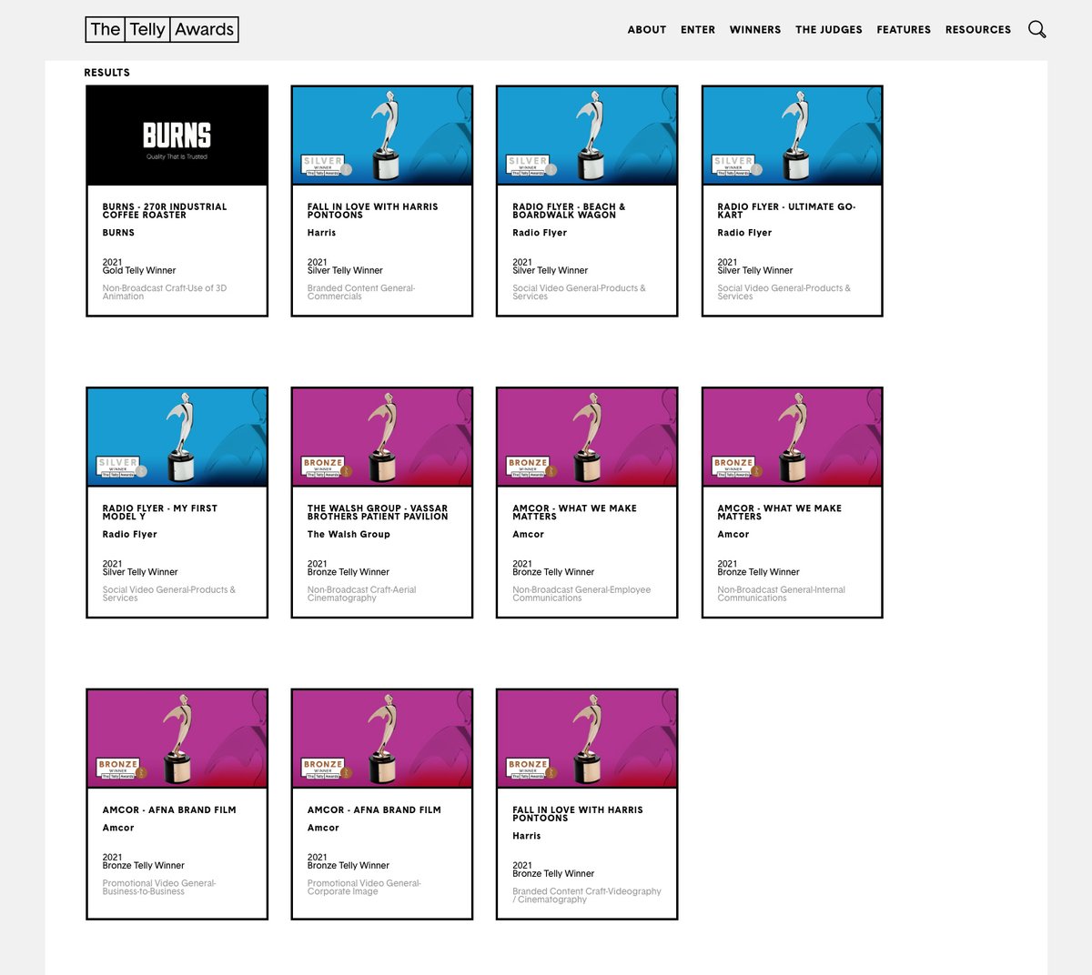Select 'Gold Telly Winner' text
The image size is (1092, 975).
pos(139,270)
